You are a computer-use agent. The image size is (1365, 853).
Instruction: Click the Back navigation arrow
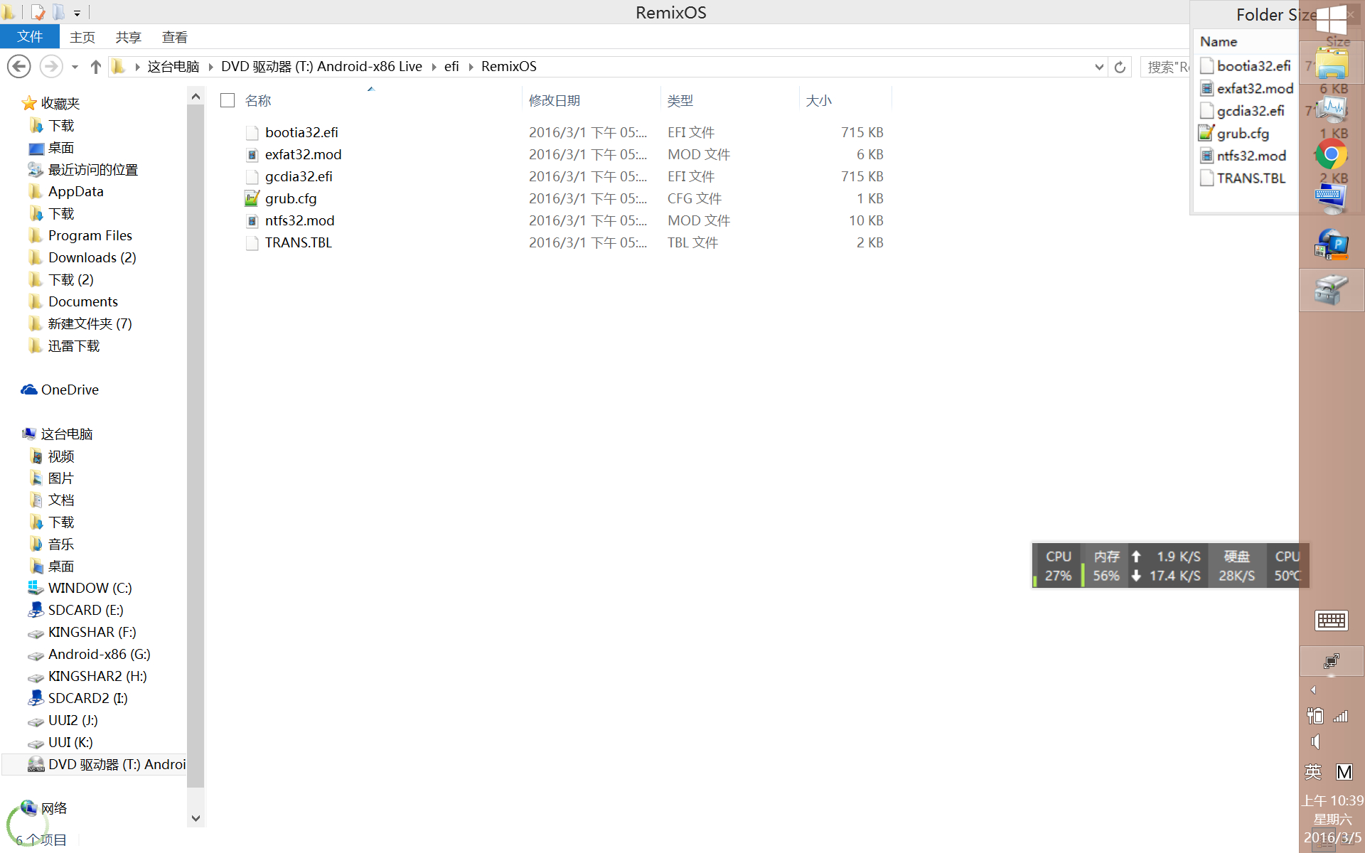pos(19,67)
